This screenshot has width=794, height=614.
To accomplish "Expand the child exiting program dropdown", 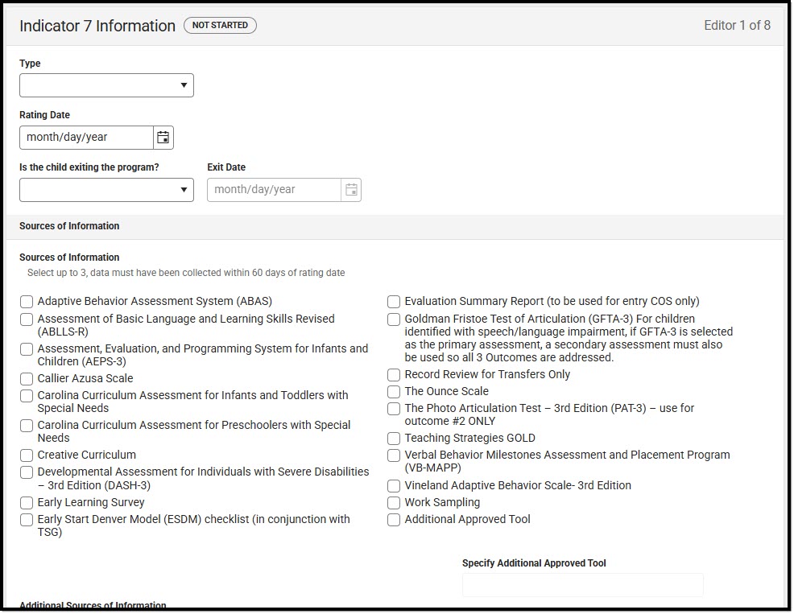I will point(106,190).
